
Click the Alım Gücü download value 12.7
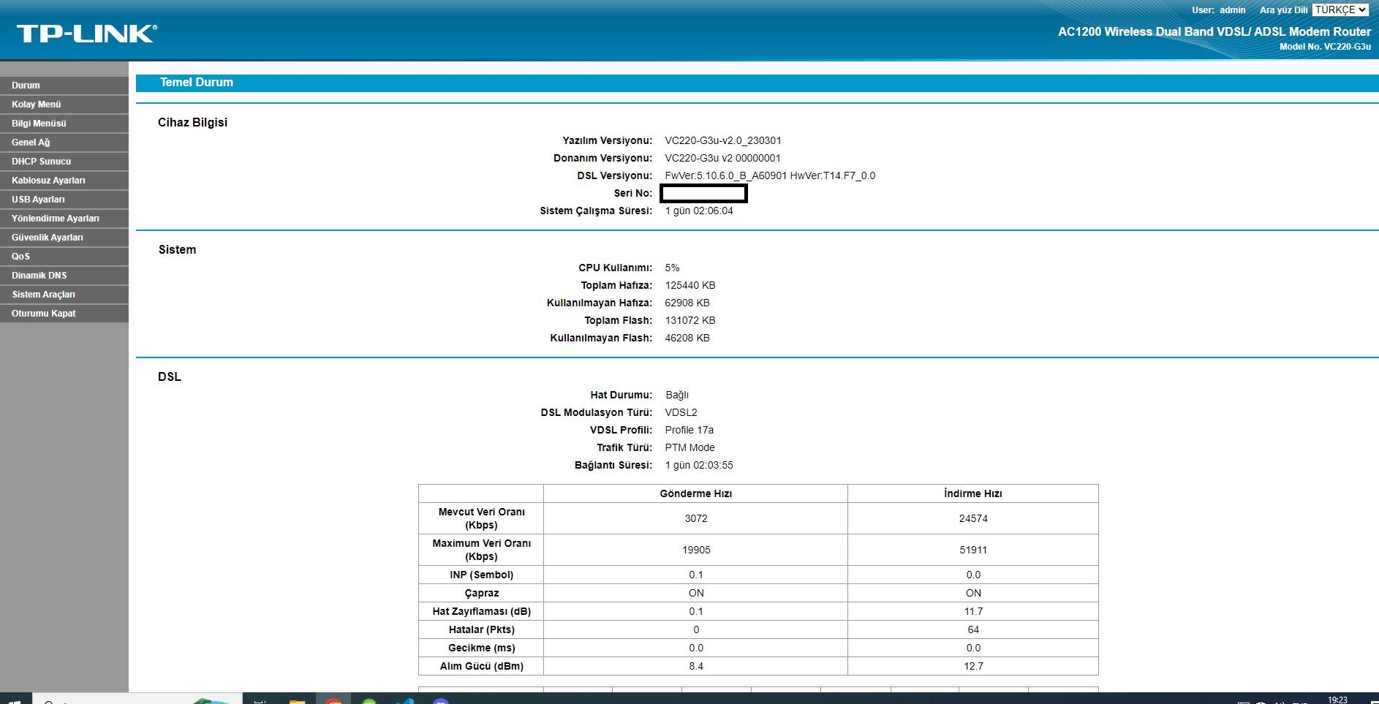(973, 666)
